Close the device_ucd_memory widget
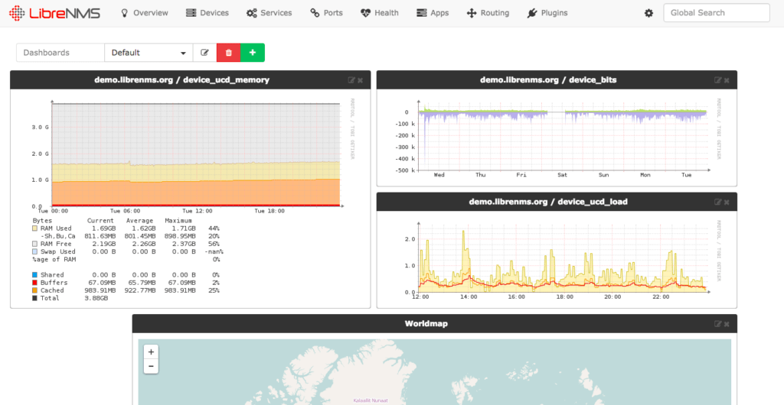 click(x=360, y=80)
